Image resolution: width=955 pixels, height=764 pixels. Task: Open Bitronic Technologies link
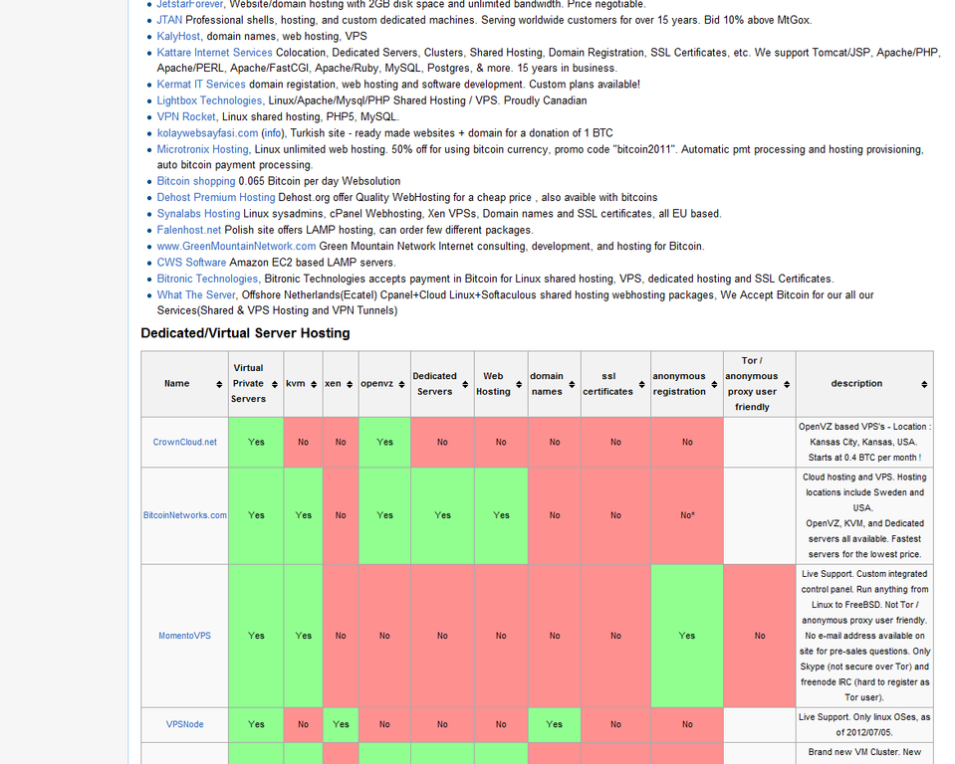(x=208, y=280)
